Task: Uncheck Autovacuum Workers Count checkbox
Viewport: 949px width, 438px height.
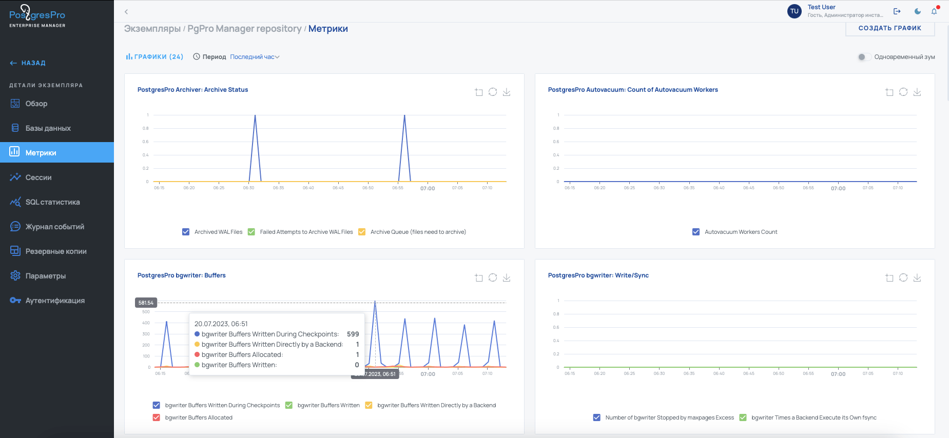Action: (696, 232)
